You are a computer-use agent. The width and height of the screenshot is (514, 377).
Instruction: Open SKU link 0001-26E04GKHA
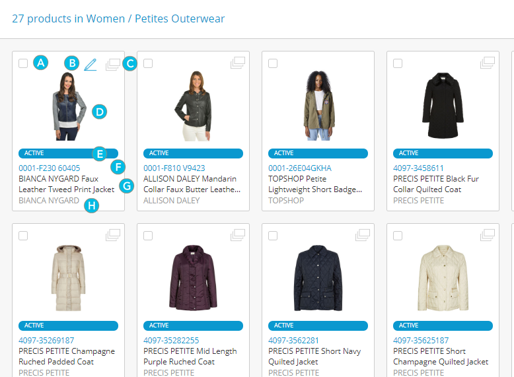(300, 168)
